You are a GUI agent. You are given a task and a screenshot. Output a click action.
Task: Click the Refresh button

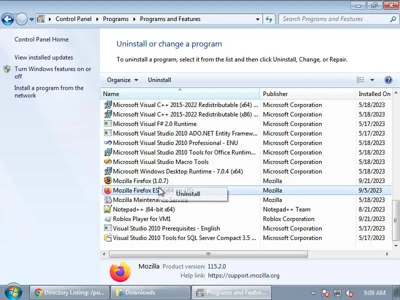(x=269, y=19)
